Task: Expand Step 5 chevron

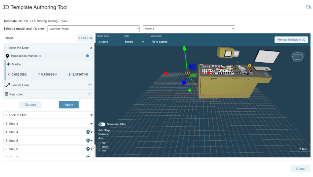Action: [x=92, y=141]
